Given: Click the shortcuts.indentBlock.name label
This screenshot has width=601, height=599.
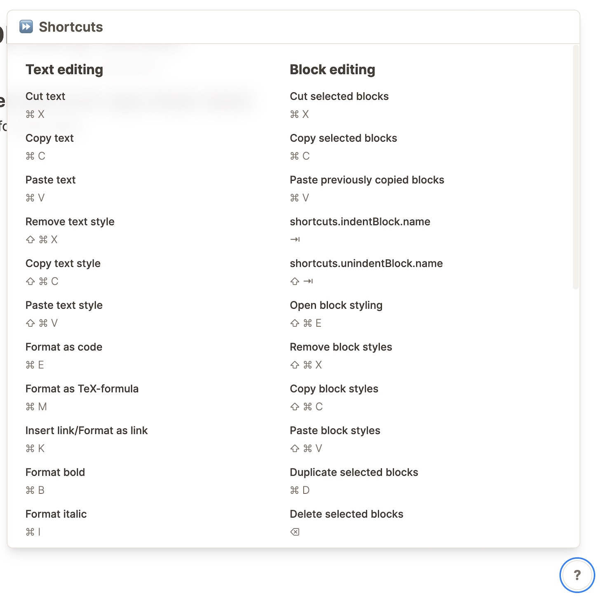Looking at the screenshot, I should [x=360, y=222].
